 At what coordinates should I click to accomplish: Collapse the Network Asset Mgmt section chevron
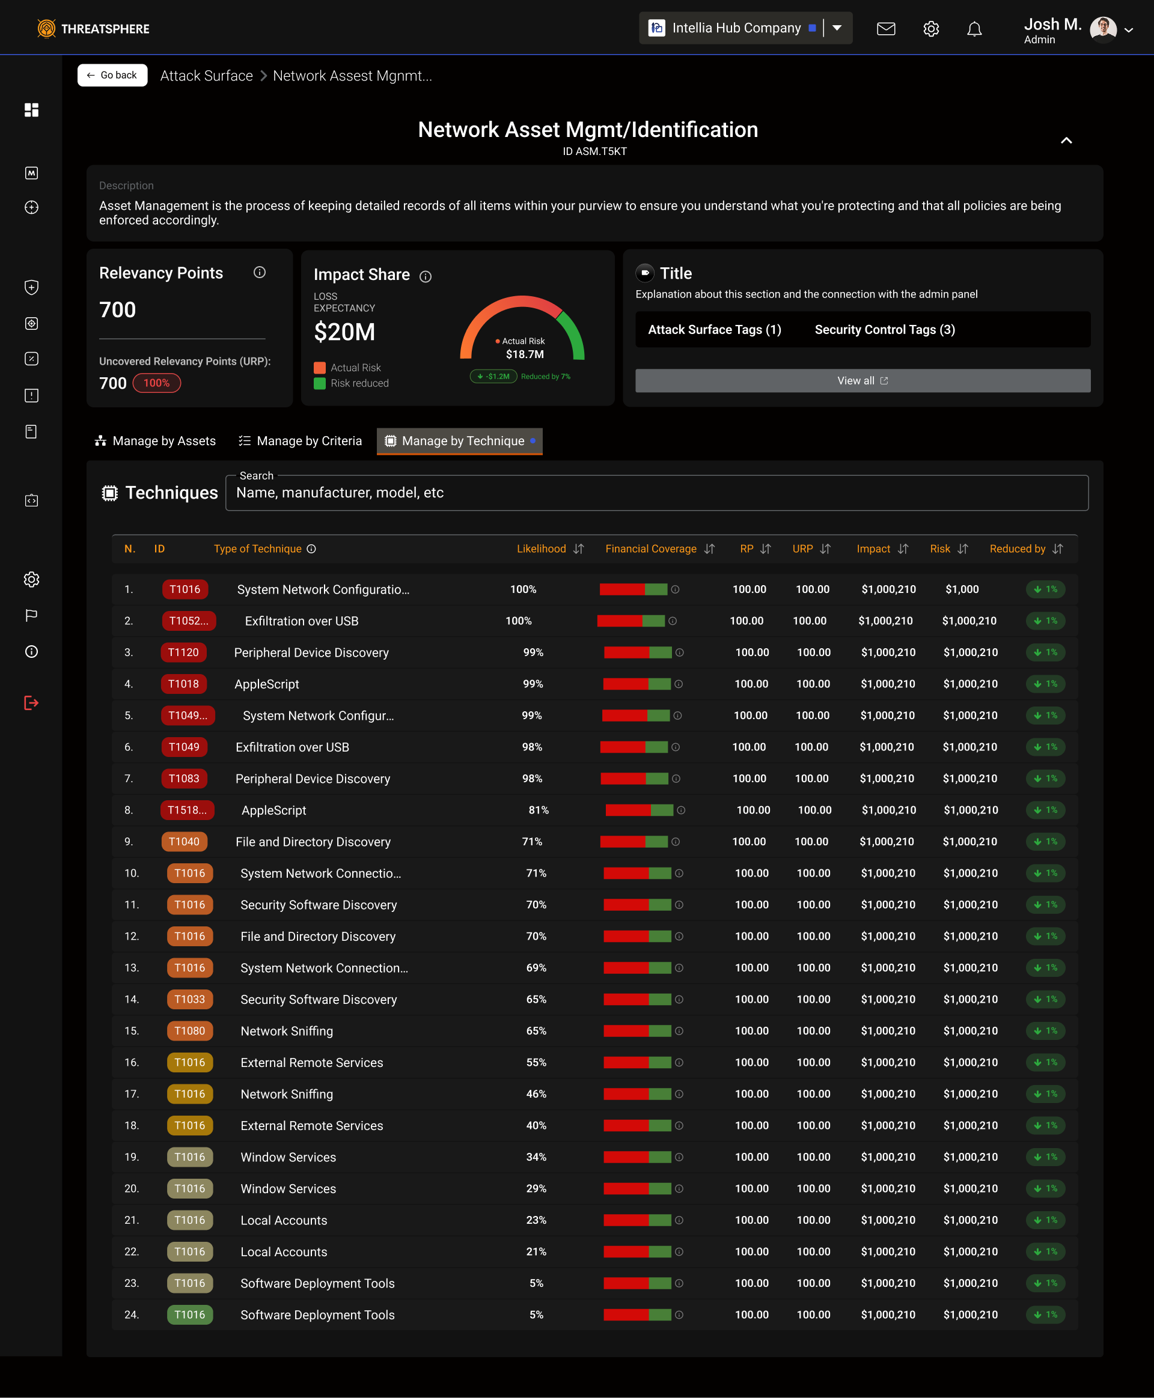coord(1066,140)
